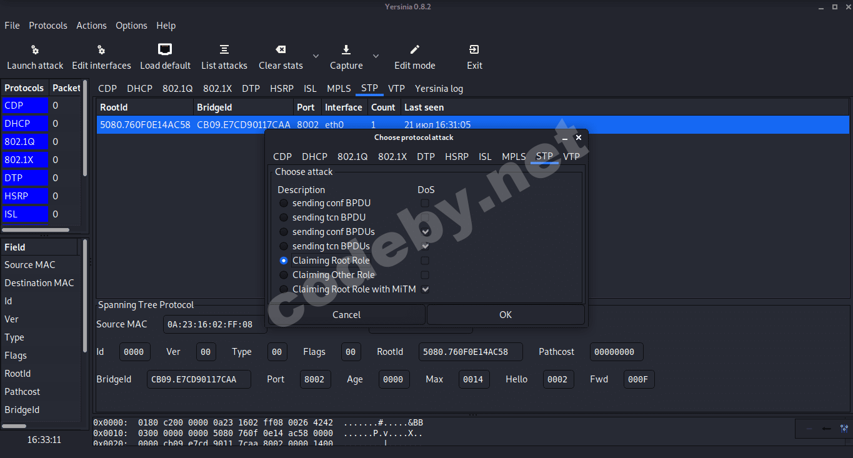853x458 pixels.
Task: Click the OK button in the attack dialog
Action: coord(506,315)
